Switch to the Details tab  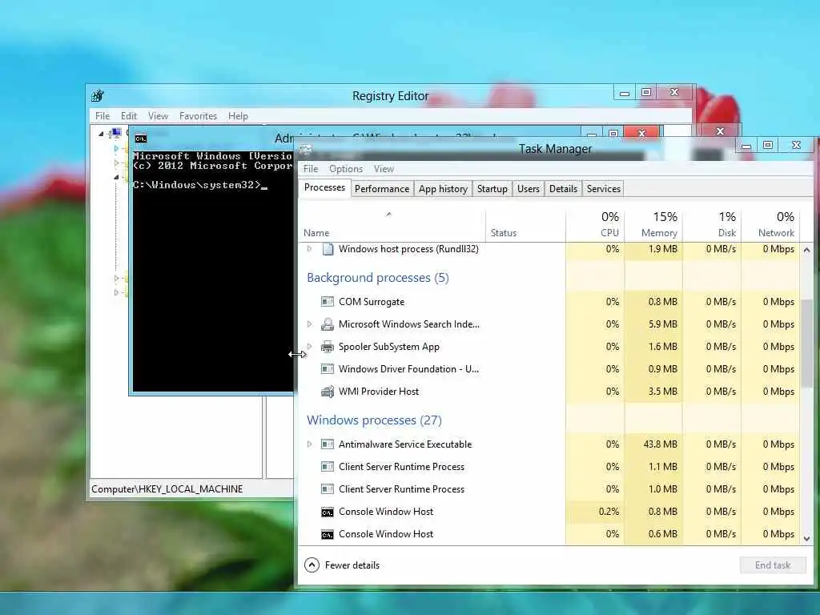563,189
